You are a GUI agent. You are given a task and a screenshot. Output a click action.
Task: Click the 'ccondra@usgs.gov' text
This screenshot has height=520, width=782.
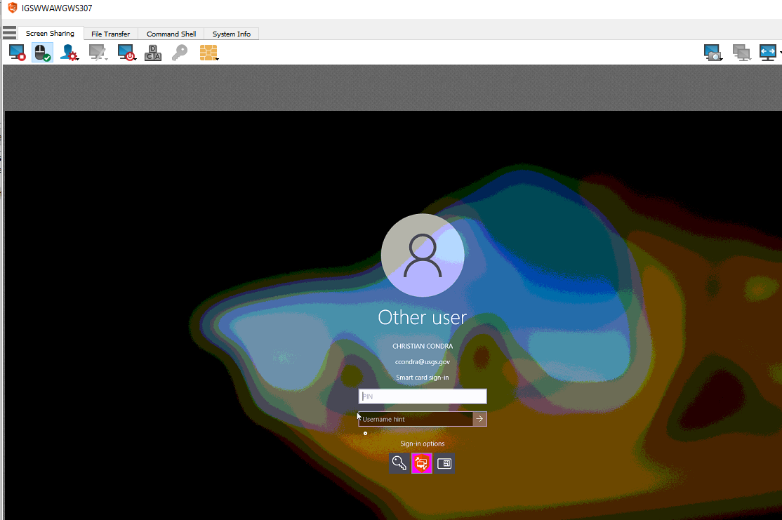point(423,362)
